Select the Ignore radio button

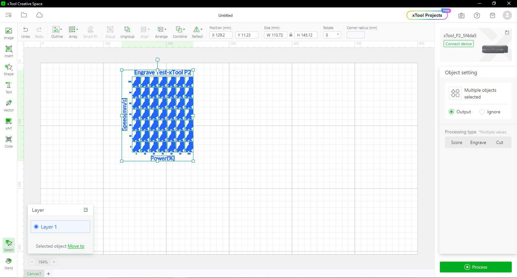click(482, 112)
